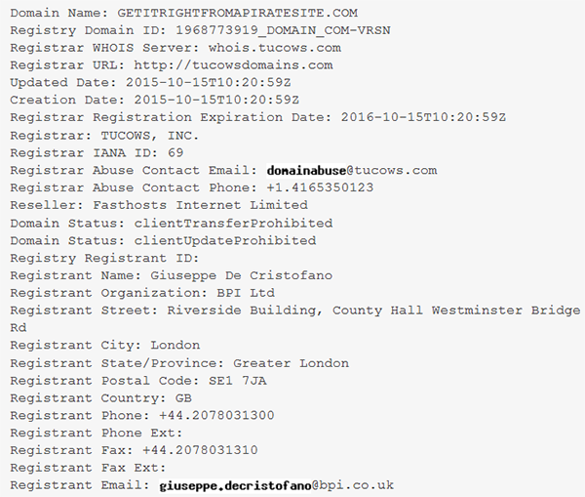Click the Registrar IANA ID value 69

(x=175, y=153)
